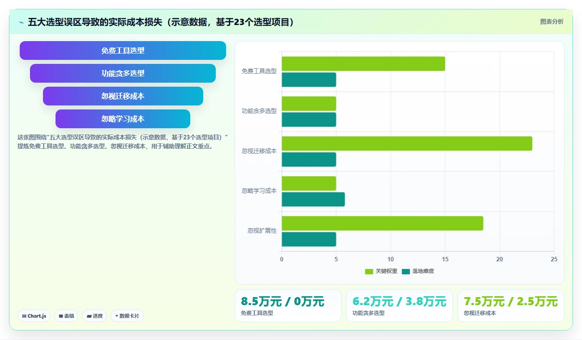Open the 6.2万元 / 3.8万元 data card

point(399,306)
